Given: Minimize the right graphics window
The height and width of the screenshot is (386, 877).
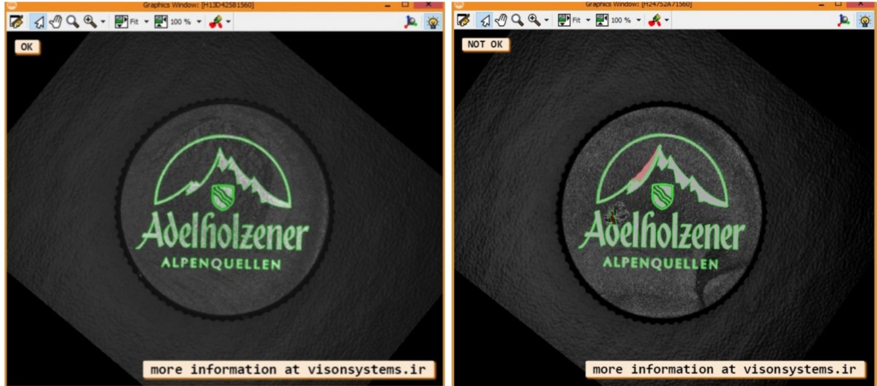Looking at the screenshot, I should pos(823,5).
